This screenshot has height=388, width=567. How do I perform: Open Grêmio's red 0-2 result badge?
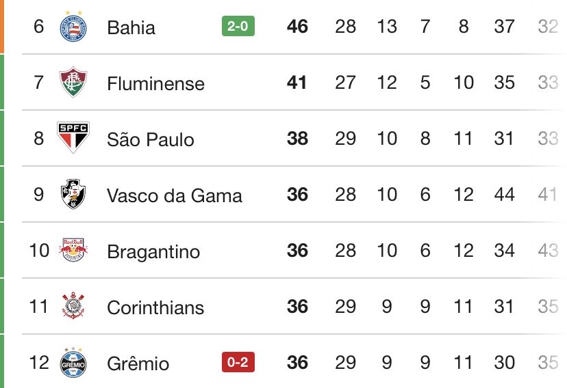click(237, 362)
